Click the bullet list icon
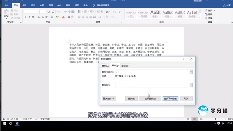The width and height of the screenshot is (233, 131). (x=80, y=12)
